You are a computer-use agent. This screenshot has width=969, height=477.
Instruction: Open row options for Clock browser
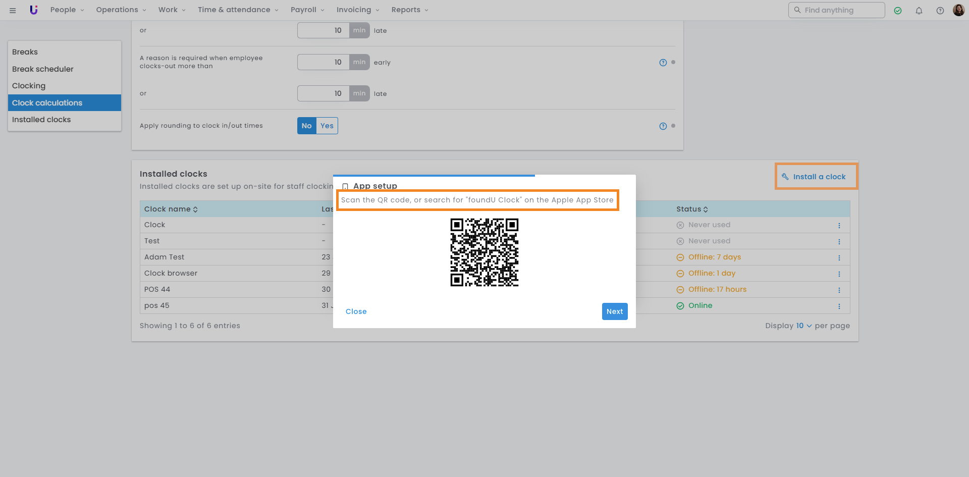point(839,274)
